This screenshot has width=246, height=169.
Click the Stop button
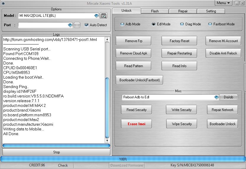(x=56, y=152)
